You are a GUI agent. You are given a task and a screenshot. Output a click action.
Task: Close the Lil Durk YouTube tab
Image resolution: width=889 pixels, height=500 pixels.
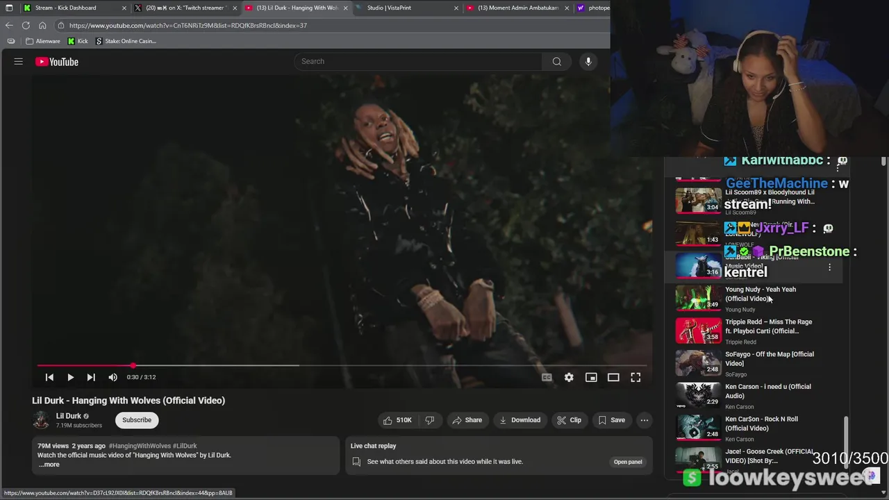click(345, 8)
